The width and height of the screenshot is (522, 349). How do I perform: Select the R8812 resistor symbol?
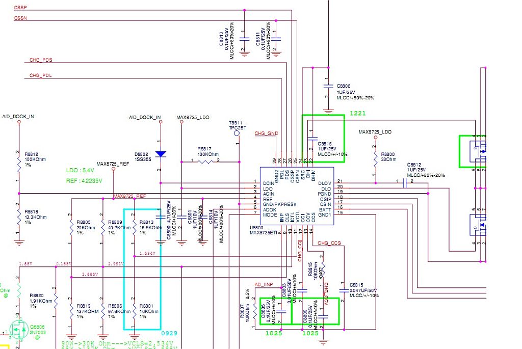coord(19,166)
